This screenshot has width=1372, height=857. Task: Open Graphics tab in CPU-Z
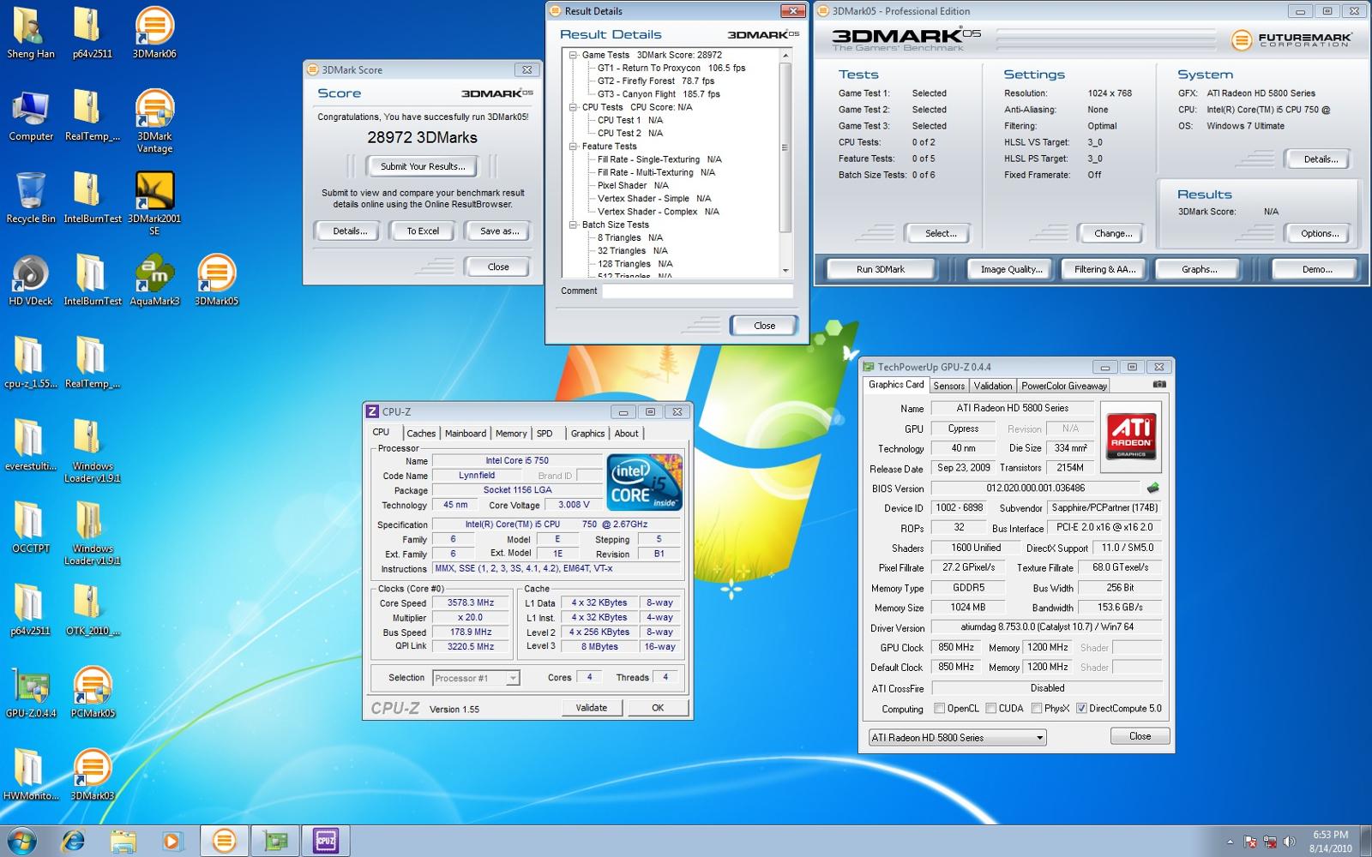point(588,434)
